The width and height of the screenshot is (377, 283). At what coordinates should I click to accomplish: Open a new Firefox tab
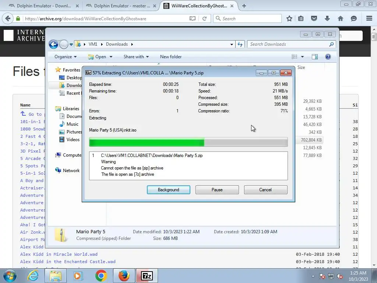click(244, 6)
